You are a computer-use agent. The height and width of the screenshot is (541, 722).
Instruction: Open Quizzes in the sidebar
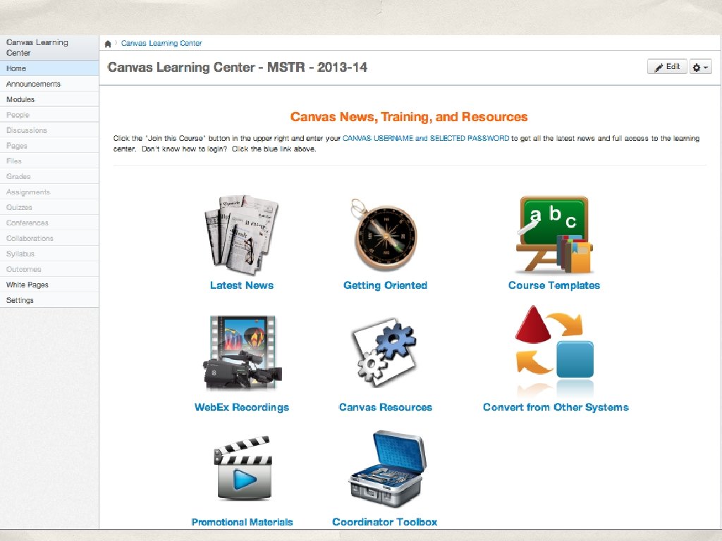pos(49,208)
